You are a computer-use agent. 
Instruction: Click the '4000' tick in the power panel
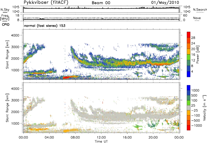(x=15, y=35)
